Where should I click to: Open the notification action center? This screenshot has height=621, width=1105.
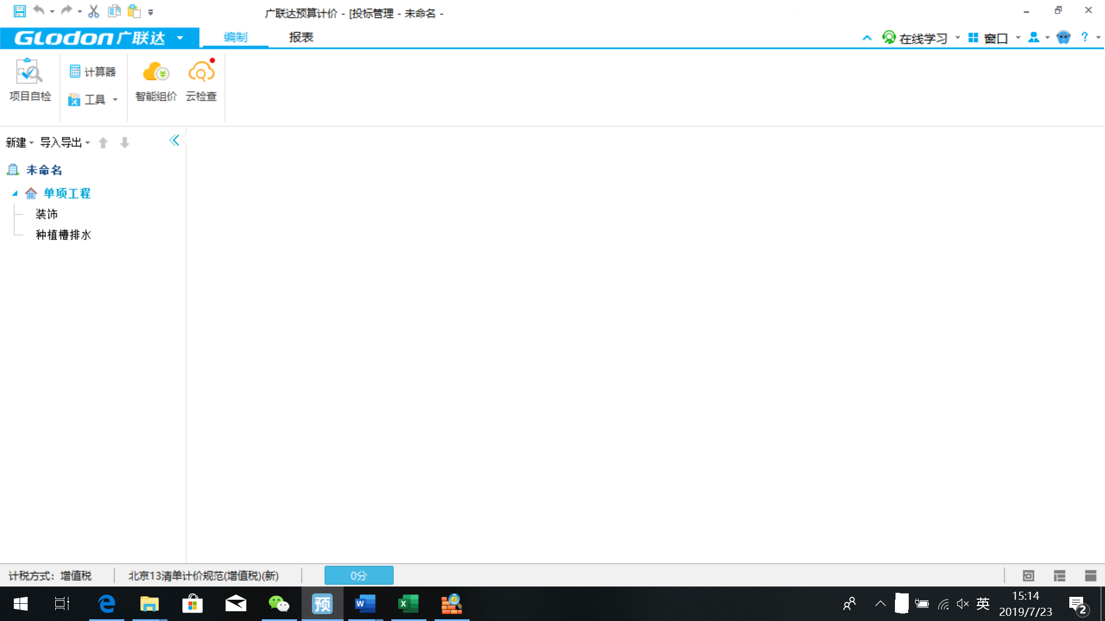pos(1078,604)
